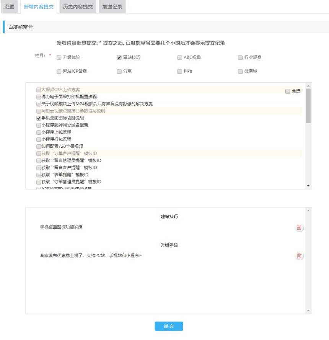
Task: Go to the 历史内容提交 tab
Action: pyautogui.click(x=78, y=7)
